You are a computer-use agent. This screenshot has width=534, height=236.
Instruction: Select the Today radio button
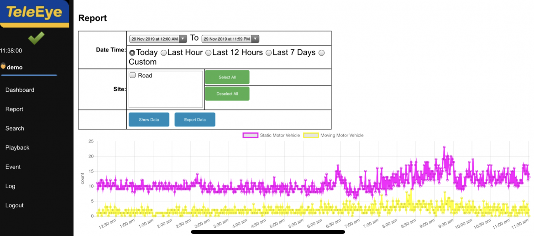tap(132, 53)
